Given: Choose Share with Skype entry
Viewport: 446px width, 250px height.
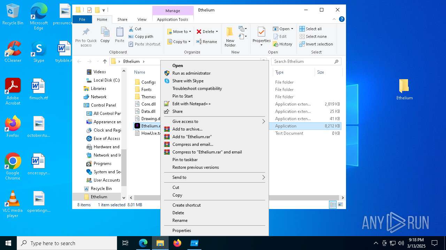Looking at the screenshot, I should pos(214,81).
